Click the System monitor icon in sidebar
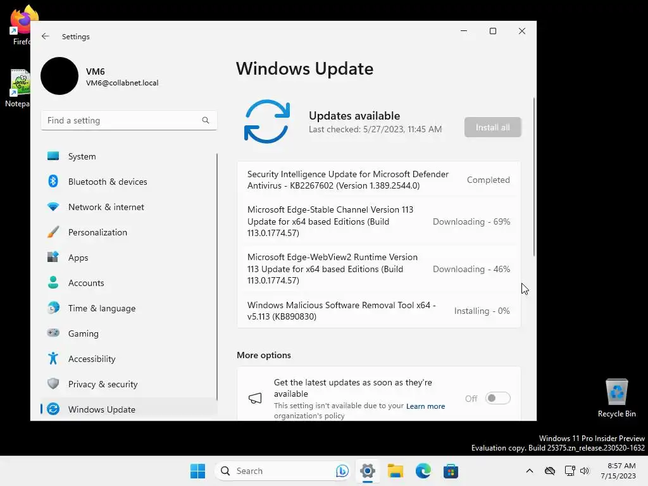The image size is (648, 486). pos(53,156)
